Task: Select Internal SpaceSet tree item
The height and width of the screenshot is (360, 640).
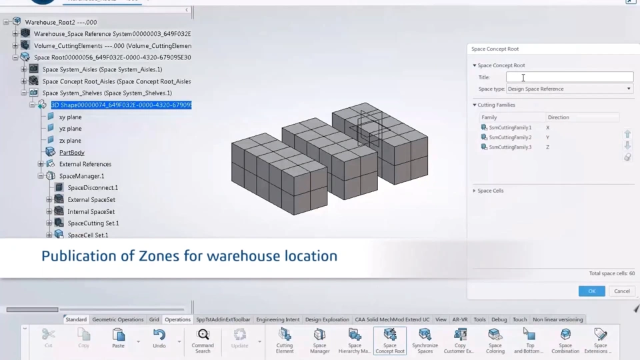Action: click(x=91, y=211)
